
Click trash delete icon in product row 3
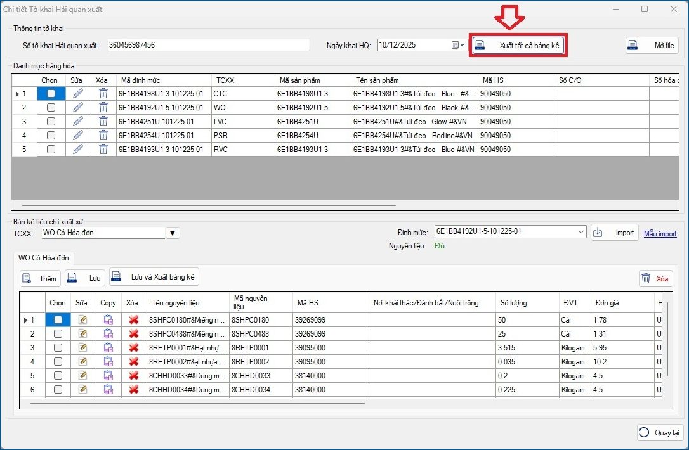click(103, 122)
